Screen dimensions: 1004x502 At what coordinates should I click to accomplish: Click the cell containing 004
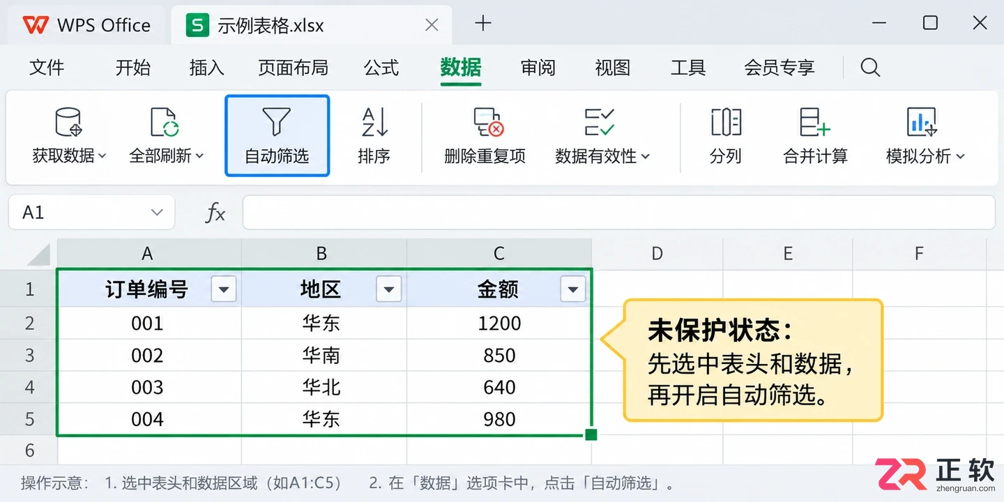coord(149,420)
